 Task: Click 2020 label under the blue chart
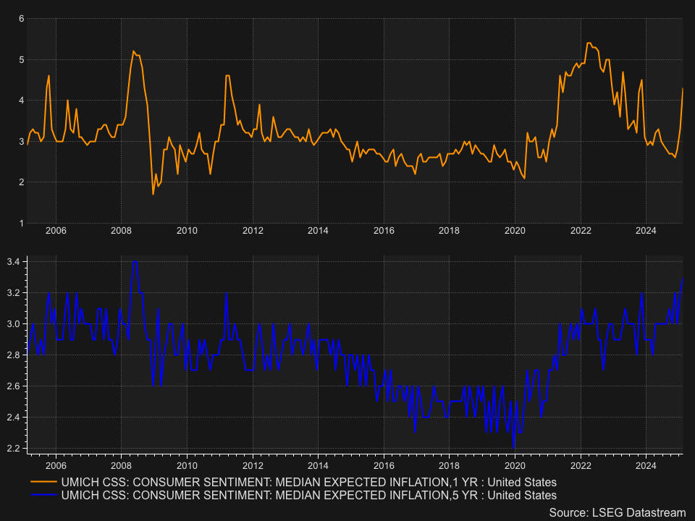[515, 465]
